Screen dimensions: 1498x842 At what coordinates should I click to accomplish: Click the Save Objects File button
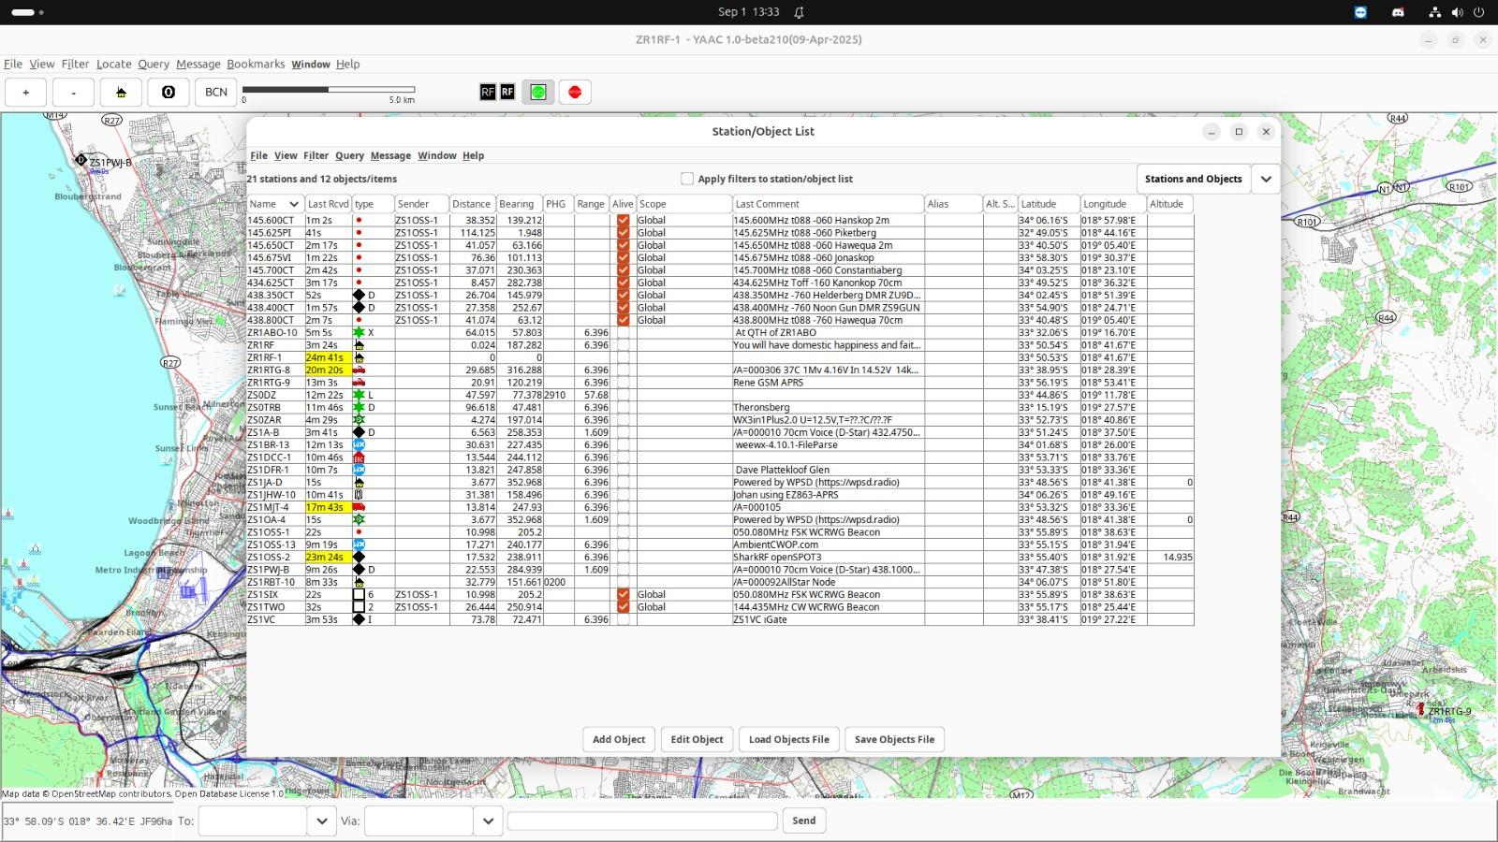[x=894, y=739]
